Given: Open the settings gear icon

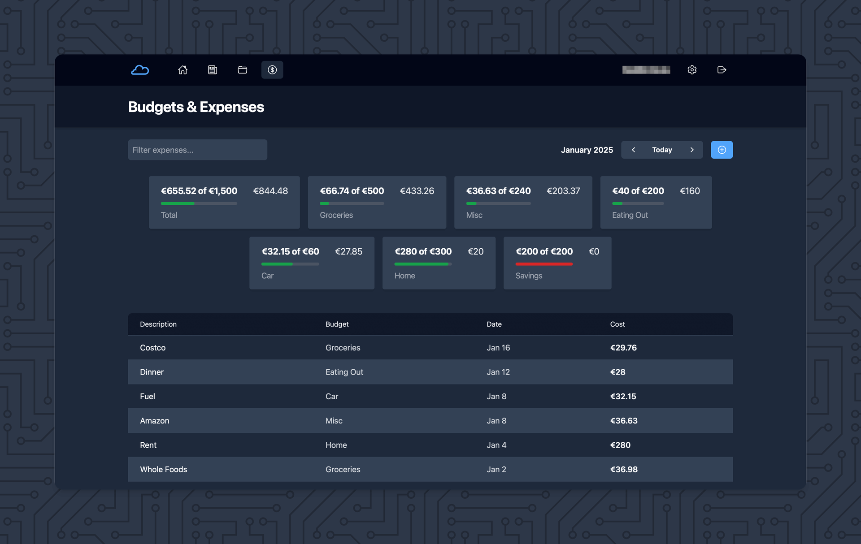Looking at the screenshot, I should pos(692,70).
